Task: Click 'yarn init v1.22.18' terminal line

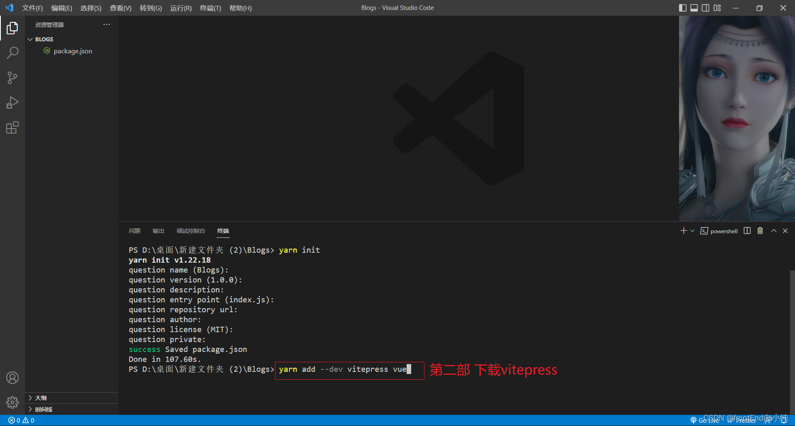Action: pos(169,260)
